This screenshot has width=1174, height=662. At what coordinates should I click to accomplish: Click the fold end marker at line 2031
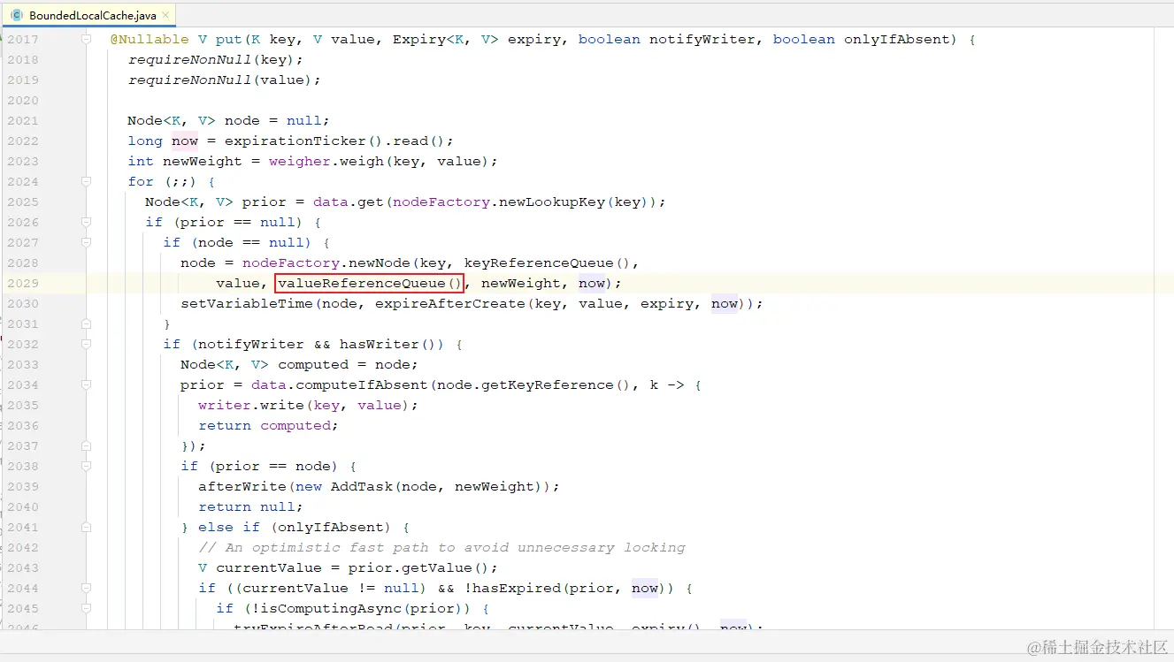pos(87,323)
